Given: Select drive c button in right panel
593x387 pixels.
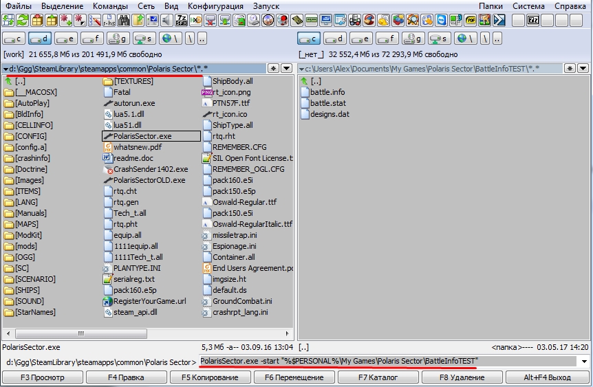Looking at the screenshot, I should tap(309, 38).
